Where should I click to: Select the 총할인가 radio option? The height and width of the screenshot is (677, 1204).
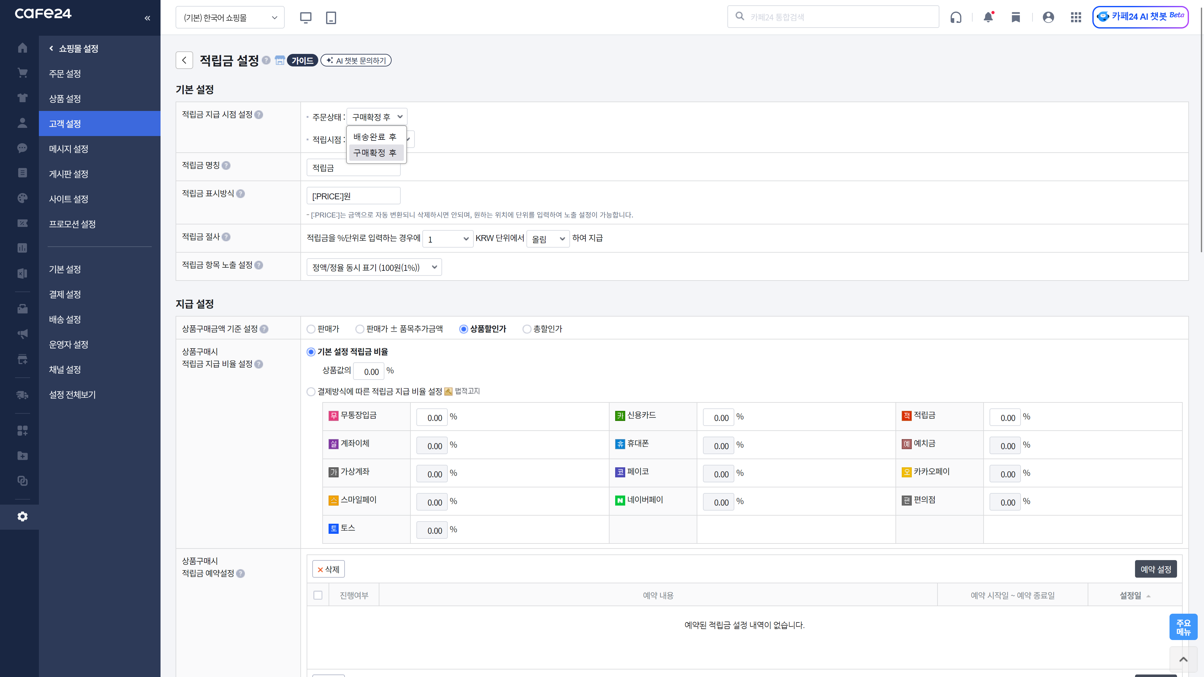pyautogui.click(x=527, y=329)
